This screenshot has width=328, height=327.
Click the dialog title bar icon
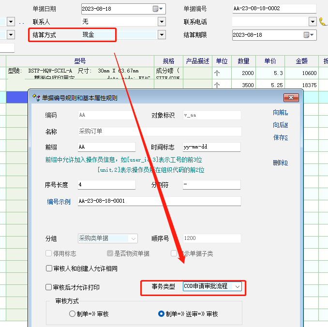coord(35,97)
